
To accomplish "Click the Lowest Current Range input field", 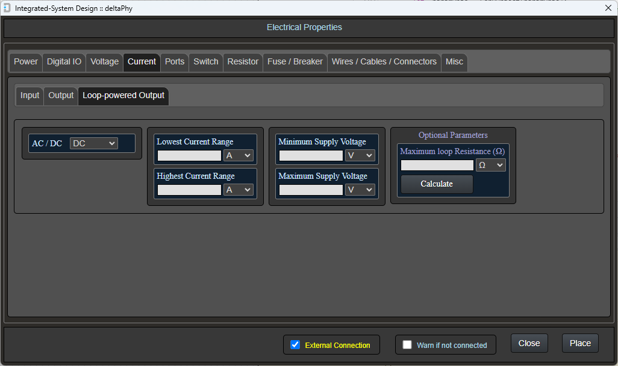I will click(189, 155).
